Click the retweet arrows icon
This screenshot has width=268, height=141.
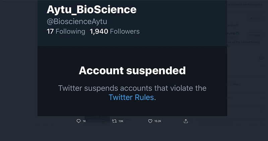[114, 121]
